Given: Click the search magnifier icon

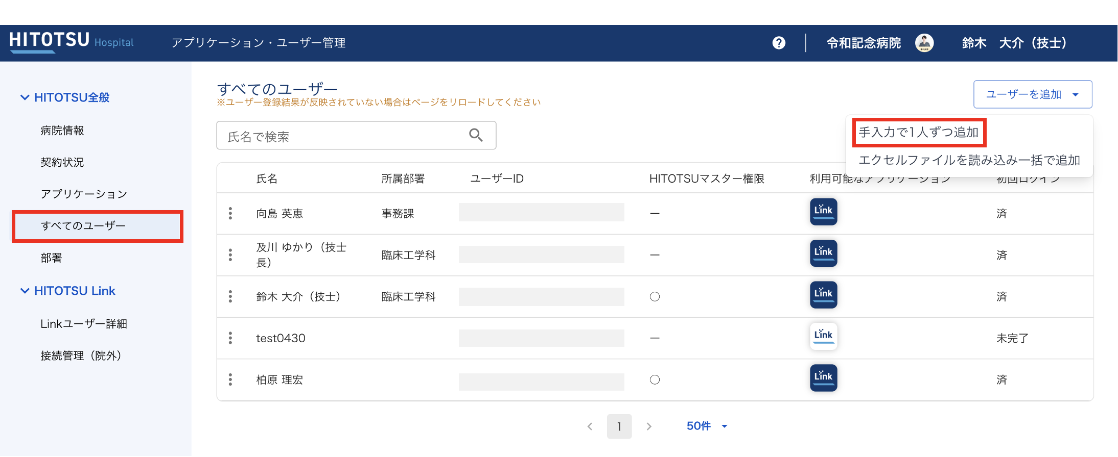Looking at the screenshot, I should 476,135.
